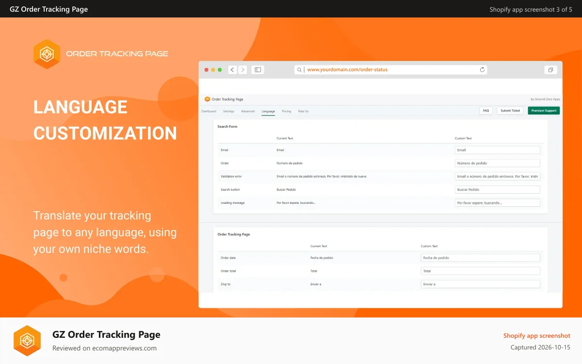Viewport: 582px width, 364px height.
Task: Open the Dashboard tab
Action: (209, 111)
